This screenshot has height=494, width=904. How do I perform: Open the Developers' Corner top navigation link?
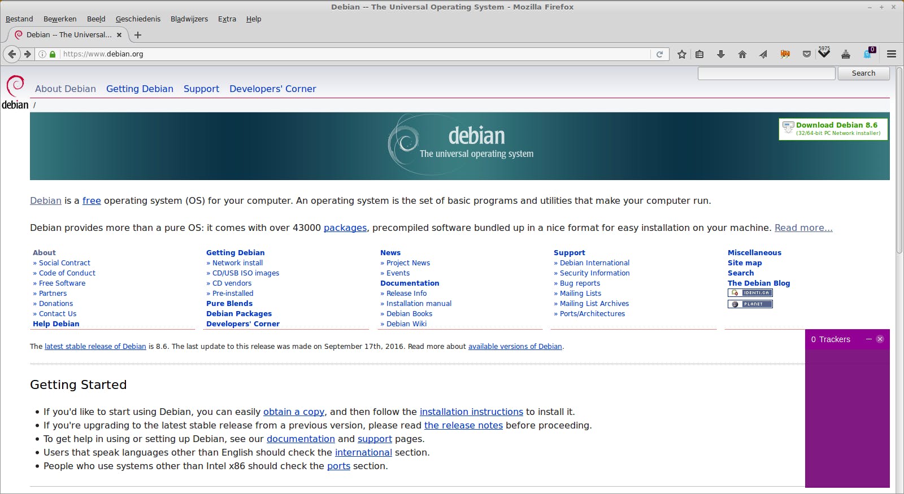click(273, 89)
